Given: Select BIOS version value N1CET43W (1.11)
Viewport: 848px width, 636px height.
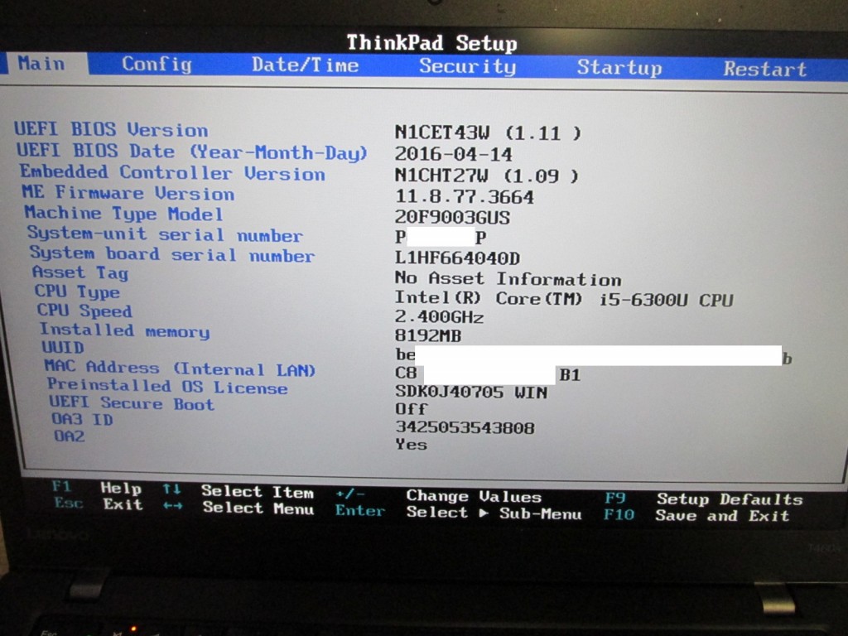Looking at the screenshot, I should 488,132.
